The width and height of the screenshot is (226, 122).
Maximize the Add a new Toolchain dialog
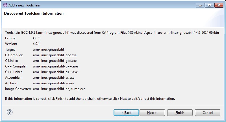209,5
